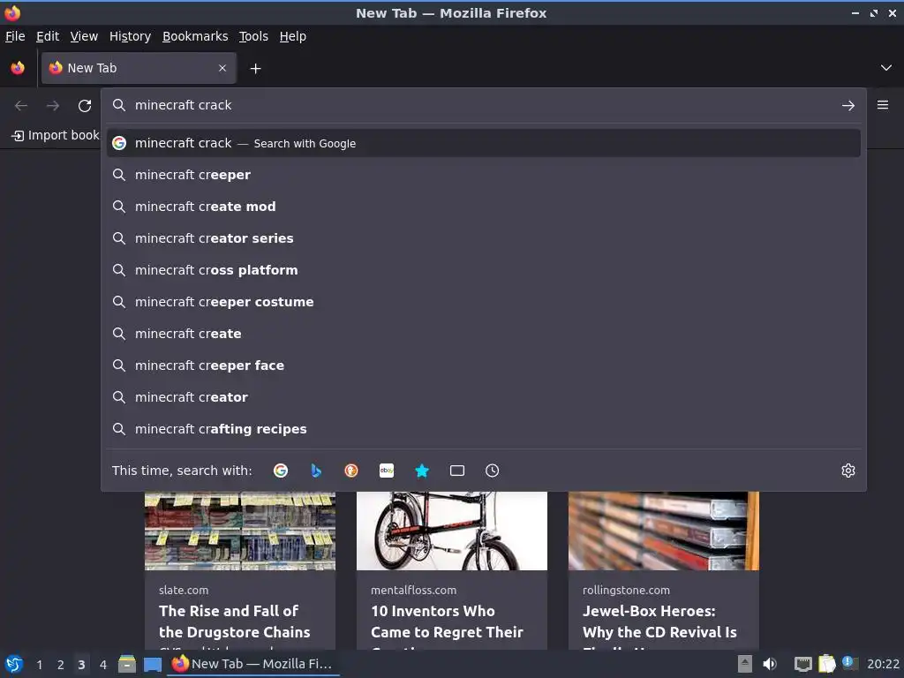Choose suggestion minecraft cross platform

click(483, 270)
